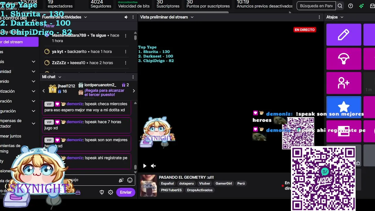
Task: Expand the Fuente de actividades dropdown
Action: point(86,17)
